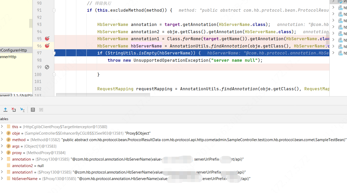Screen dimensions: 347x193
Task: Click the 'throw' keyword on line 98
Action: 114,60
